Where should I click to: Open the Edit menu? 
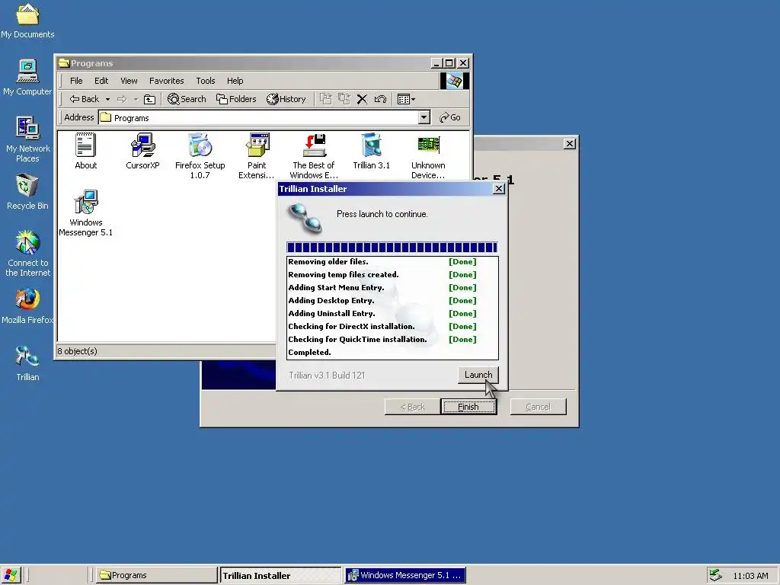101,81
